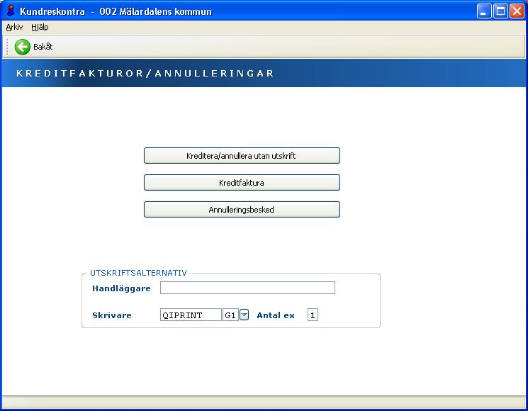This screenshot has width=528, height=411.
Task: Click the Handläggare label
Action: 121,288
